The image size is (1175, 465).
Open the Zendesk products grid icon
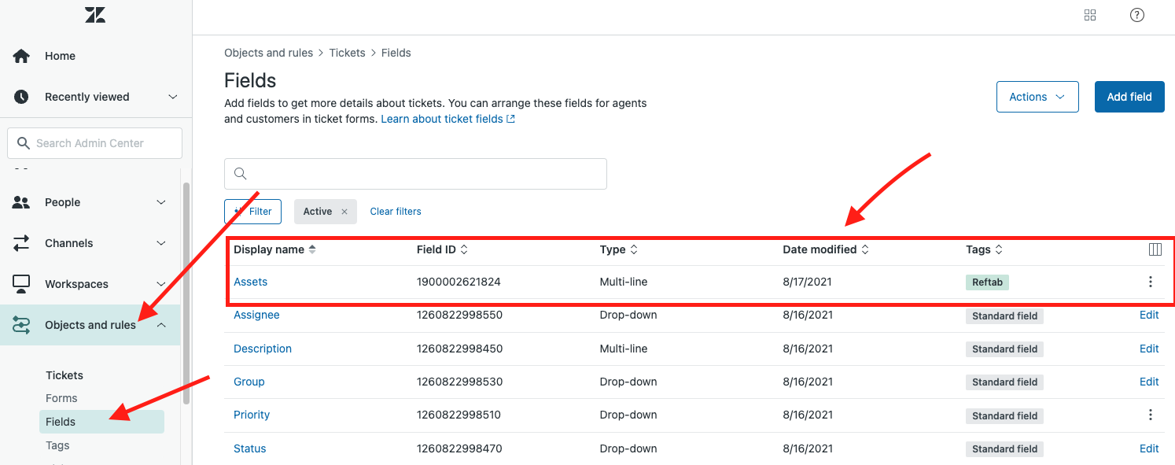[1090, 15]
